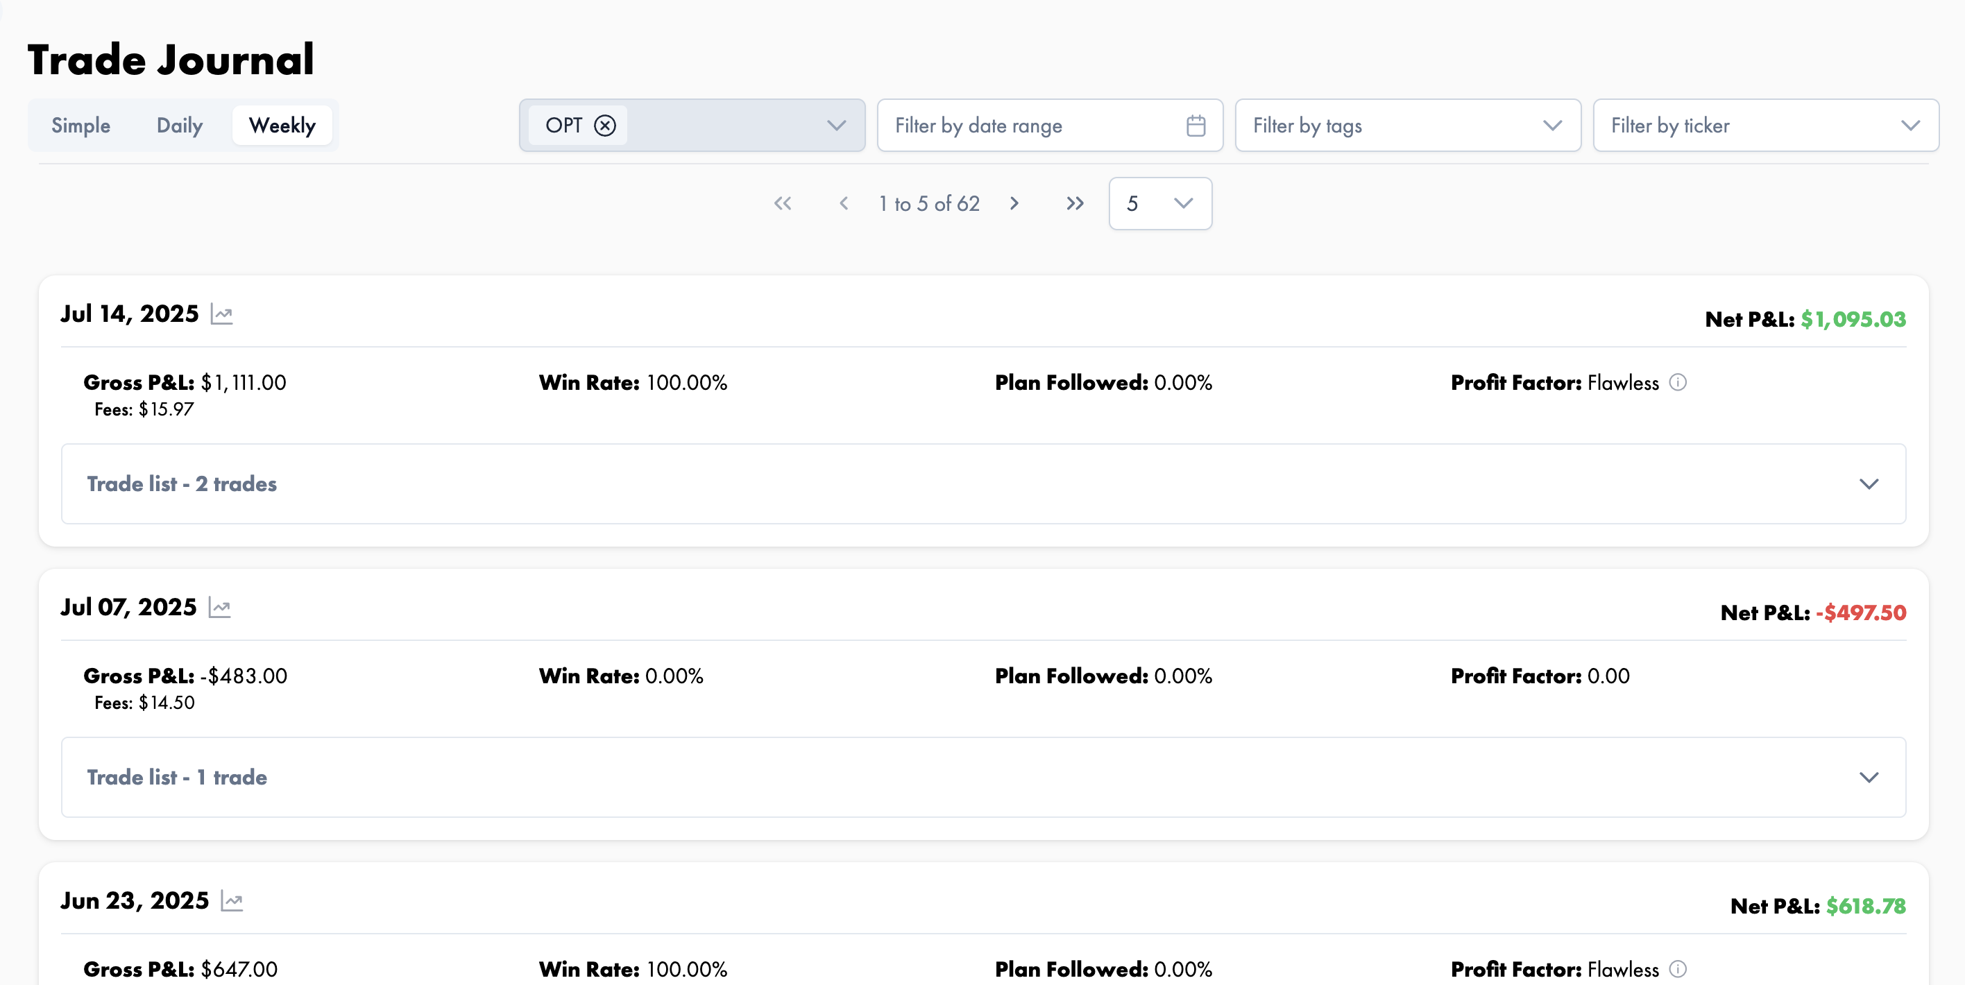Image resolution: width=1965 pixels, height=985 pixels.
Task: Click chevron on Jul 14 trade list
Action: pyautogui.click(x=1868, y=484)
